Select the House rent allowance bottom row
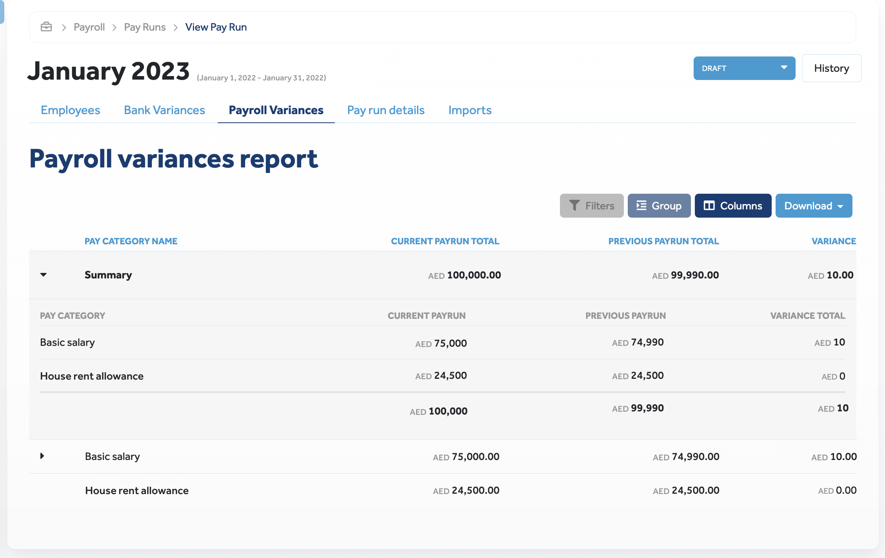The image size is (885, 558). pos(136,491)
